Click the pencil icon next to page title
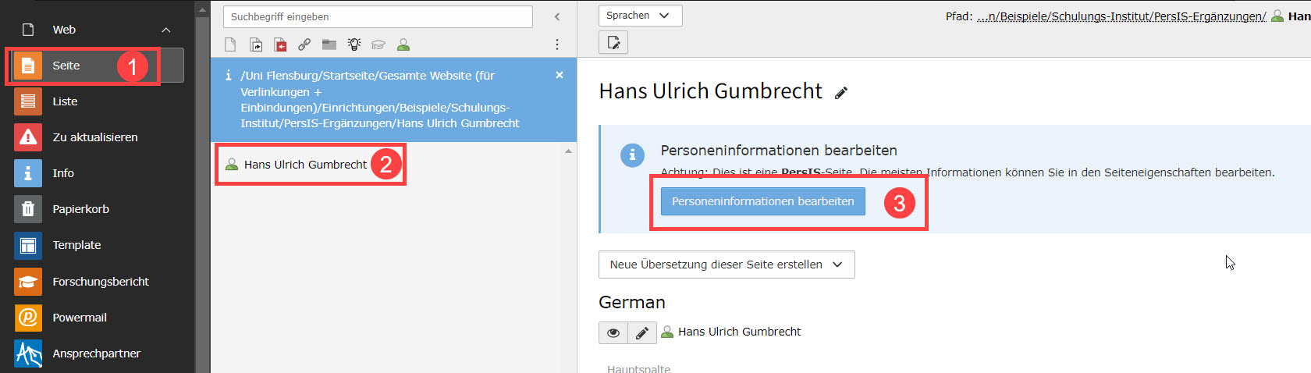The height and width of the screenshot is (373, 1311). click(840, 93)
